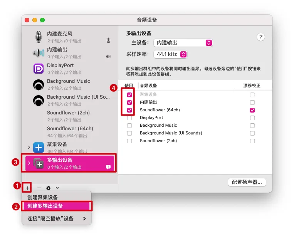Viewport: 294px width, 235px height.
Task: Click the 配置扬声器… button
Action: coord(247,182)
